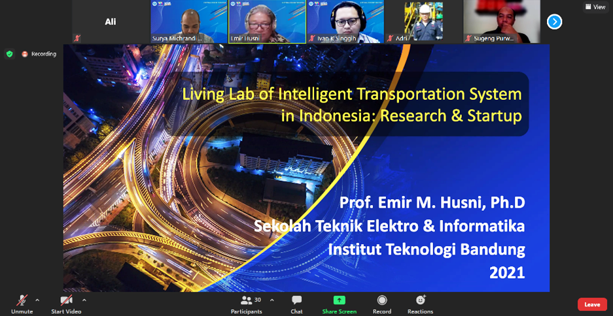Click 'Sekolah Teknik Elektro & Informatika' text

[389, 227]
